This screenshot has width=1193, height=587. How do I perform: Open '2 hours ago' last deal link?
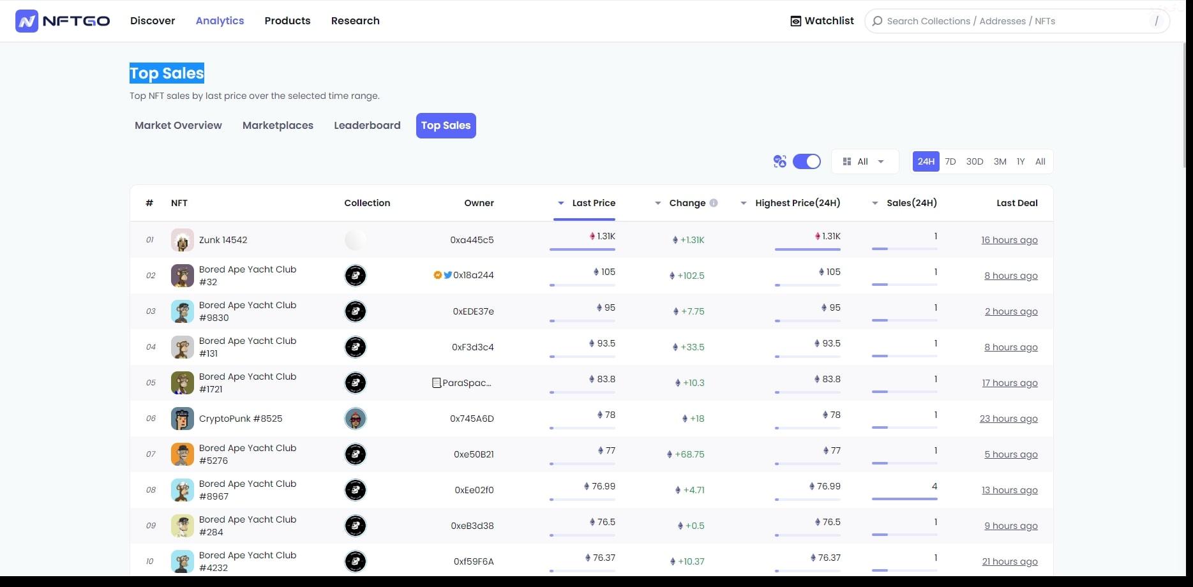click(1011, 311)
